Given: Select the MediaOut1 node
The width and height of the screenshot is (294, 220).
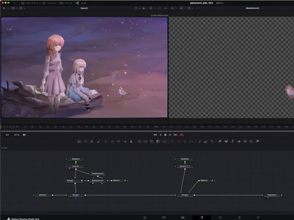Looking at the screenshot, I should click(272, 195).
